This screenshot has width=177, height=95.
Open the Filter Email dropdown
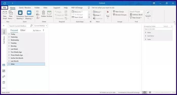[136, 18]
